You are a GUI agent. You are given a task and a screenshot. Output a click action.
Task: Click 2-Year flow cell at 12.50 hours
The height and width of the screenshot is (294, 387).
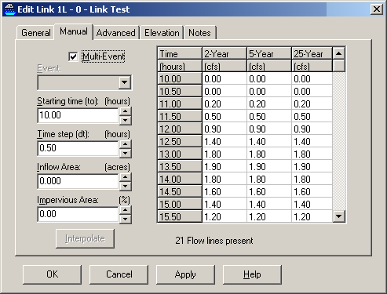click(x=225, y=141)
